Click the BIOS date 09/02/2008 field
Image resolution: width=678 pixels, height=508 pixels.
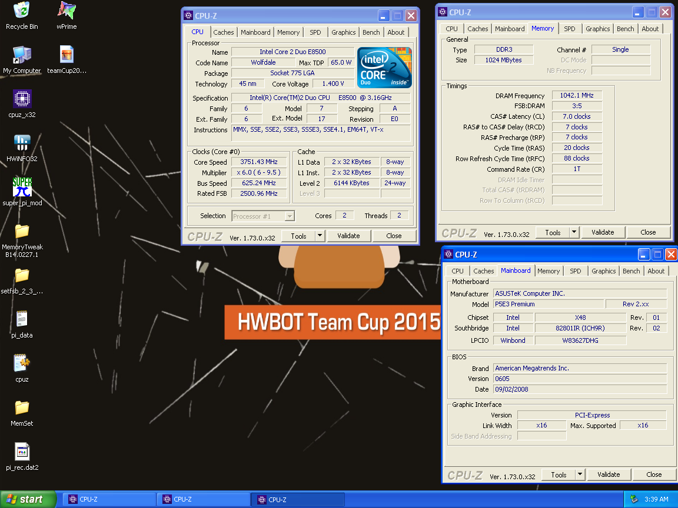[x=580, y=389]
